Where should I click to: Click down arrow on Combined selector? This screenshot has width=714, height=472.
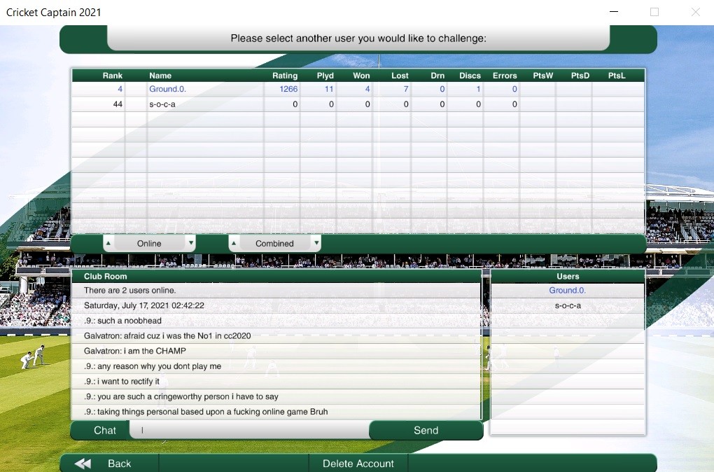point(316,243)
